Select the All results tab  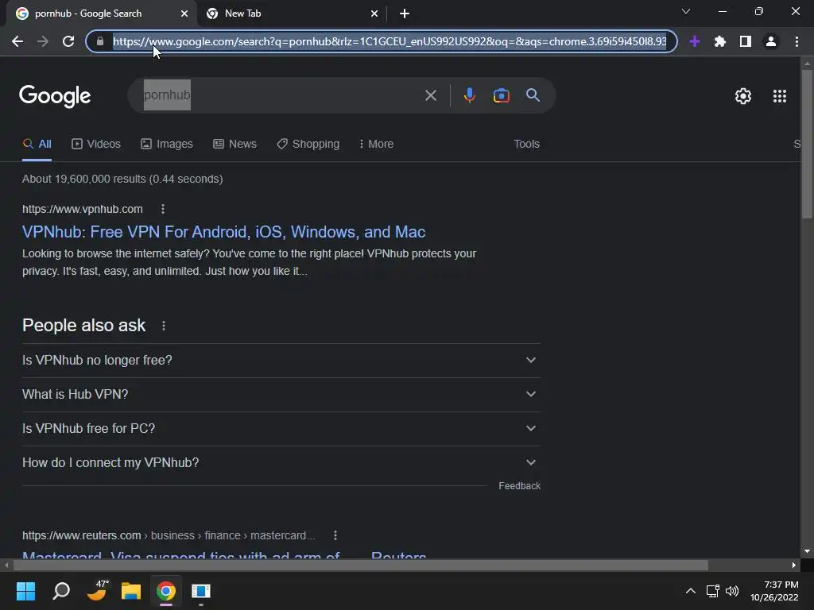click(x=37, y=145)
